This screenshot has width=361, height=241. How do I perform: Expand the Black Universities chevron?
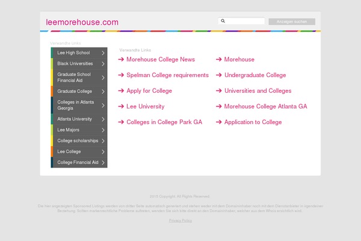pyautogui.click(x=103, y=64)
